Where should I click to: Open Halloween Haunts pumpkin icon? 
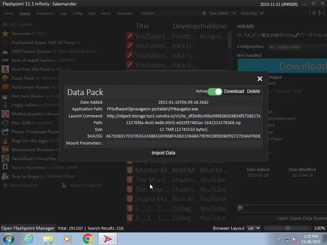pyautogui.click(x=5, y=87)
